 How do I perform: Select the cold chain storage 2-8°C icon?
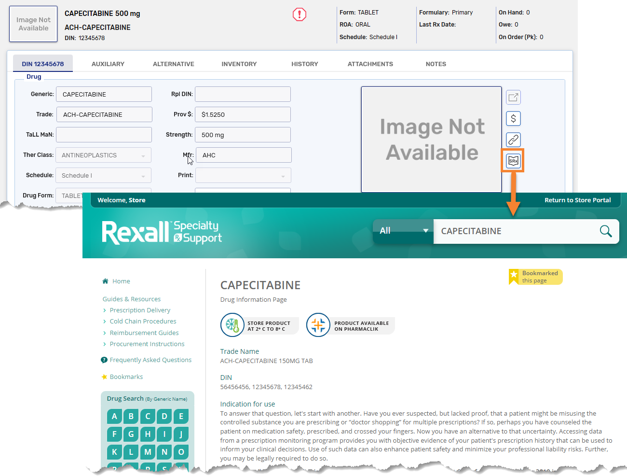tap(232, 325)
